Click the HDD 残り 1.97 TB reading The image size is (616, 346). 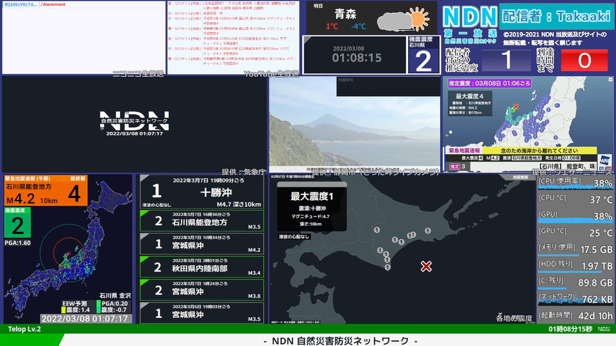(575, 266)
